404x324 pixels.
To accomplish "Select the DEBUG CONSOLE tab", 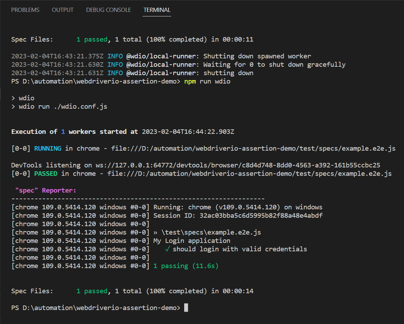I will click(108, 10).
